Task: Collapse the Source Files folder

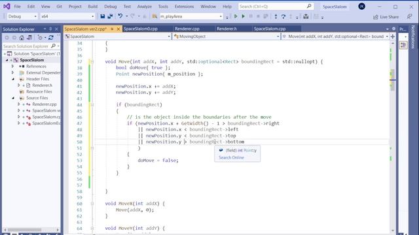Action: 13,98
